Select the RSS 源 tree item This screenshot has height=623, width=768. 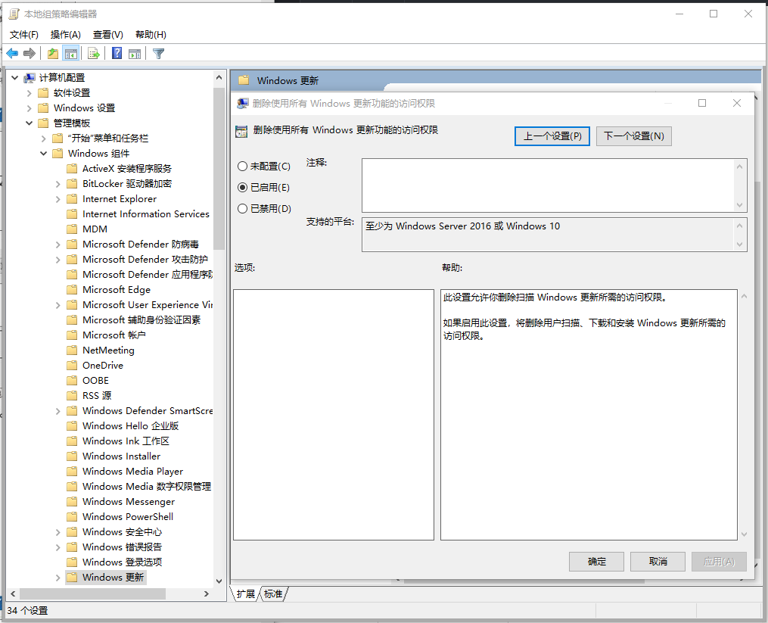(x=97, y=396)
